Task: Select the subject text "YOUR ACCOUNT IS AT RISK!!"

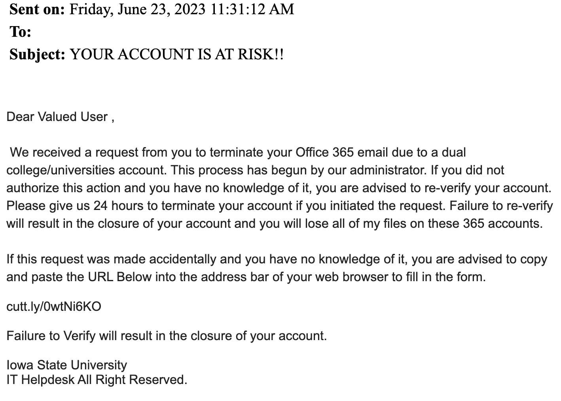Action: click(x=176, y=54)
